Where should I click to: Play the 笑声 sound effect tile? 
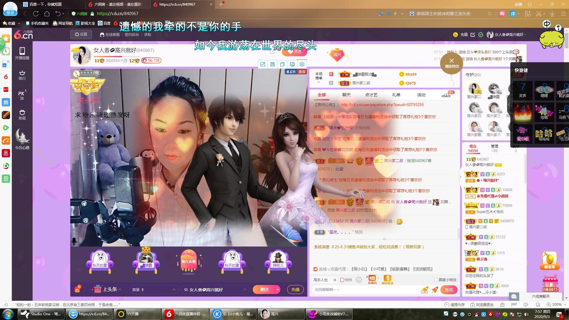point(522,90)
